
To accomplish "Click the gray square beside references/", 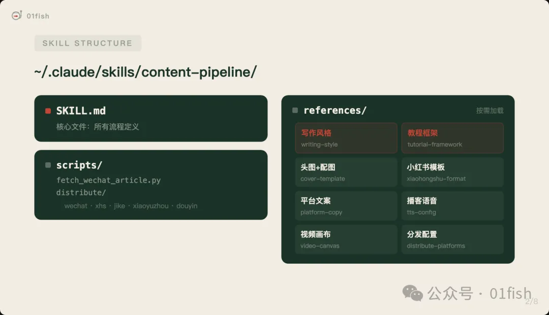I will point(295,111).
